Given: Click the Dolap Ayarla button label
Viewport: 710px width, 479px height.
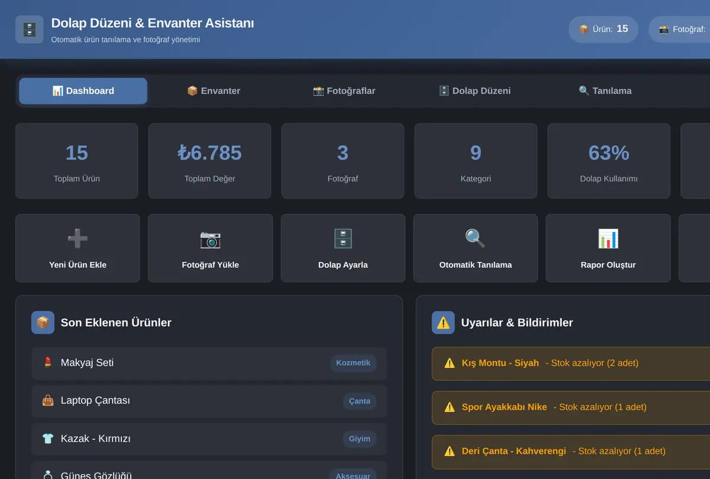Looking at the screenshot, I should point(343,265).
